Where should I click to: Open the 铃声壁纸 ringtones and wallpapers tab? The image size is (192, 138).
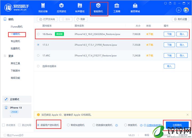[80, 8]
